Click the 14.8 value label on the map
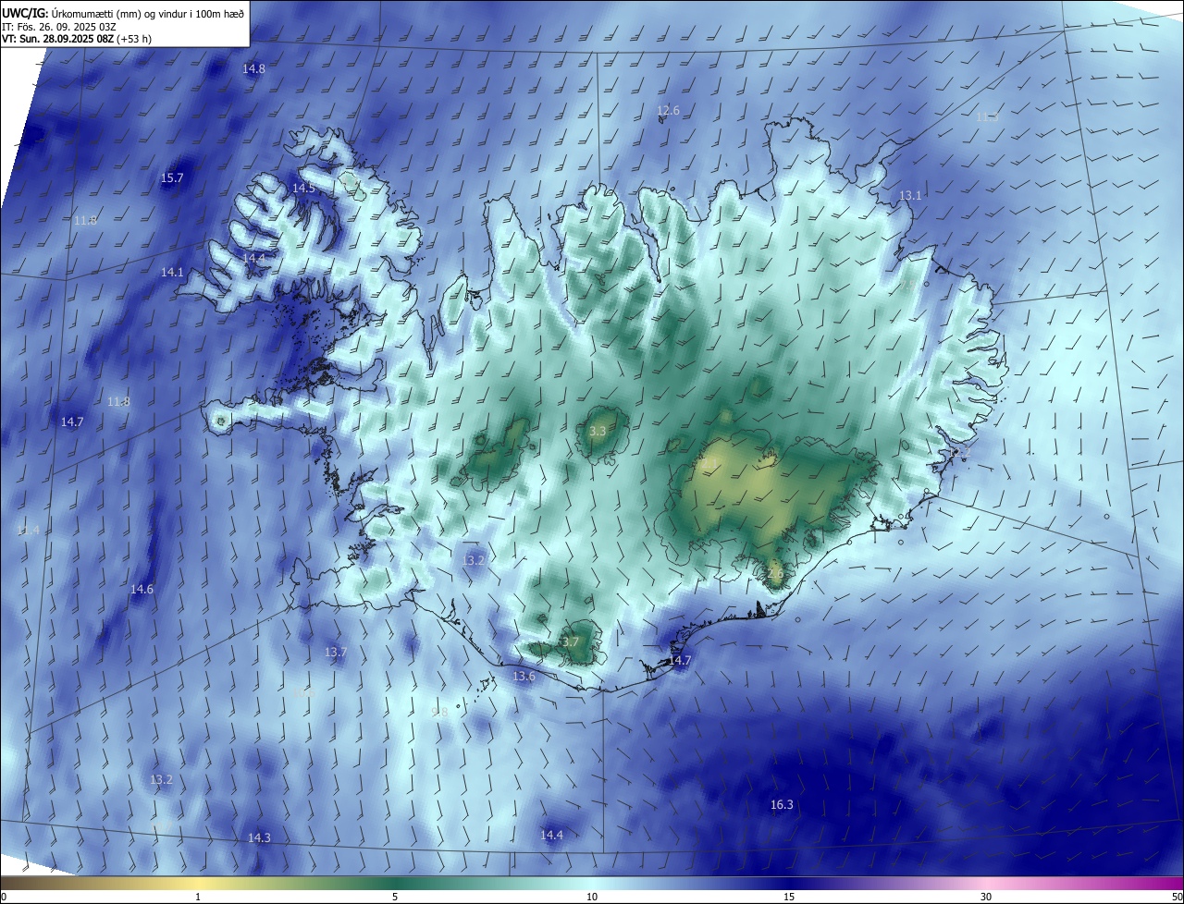 click(x=253, y=69)
